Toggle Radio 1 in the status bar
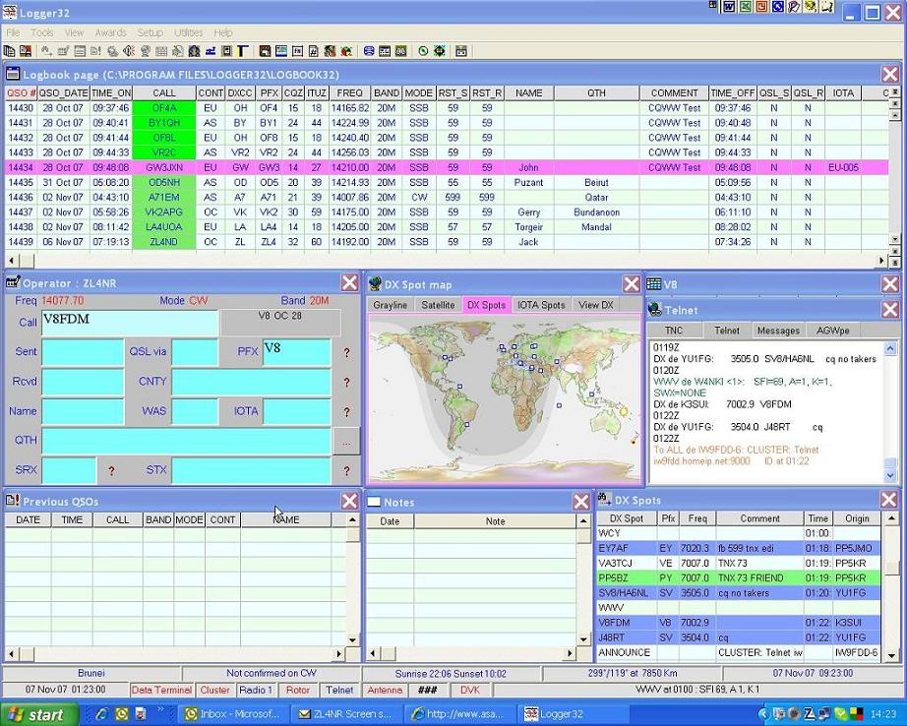Image resolution: width=907 pixels, height=726 pixels. pyautogui.click(x=256, y=691)
